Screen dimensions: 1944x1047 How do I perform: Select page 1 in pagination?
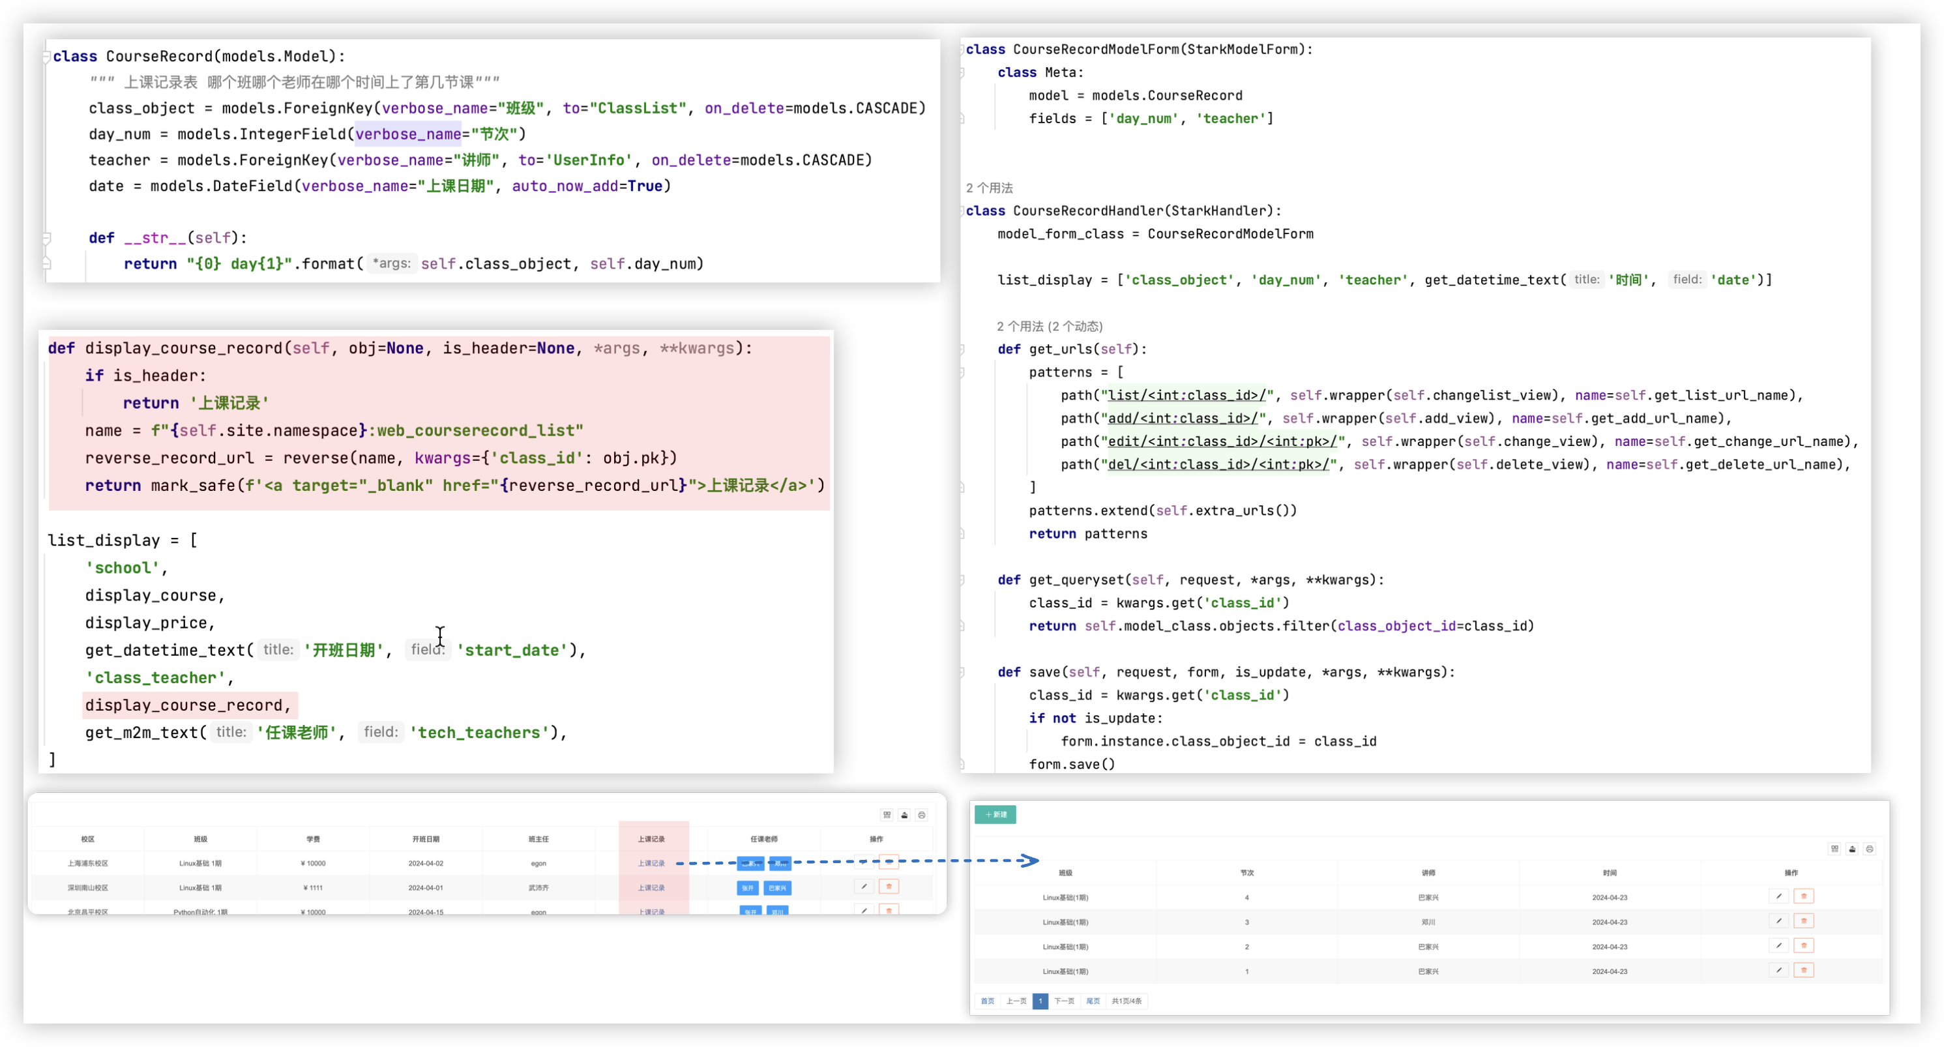[x=1040, y=1001]
